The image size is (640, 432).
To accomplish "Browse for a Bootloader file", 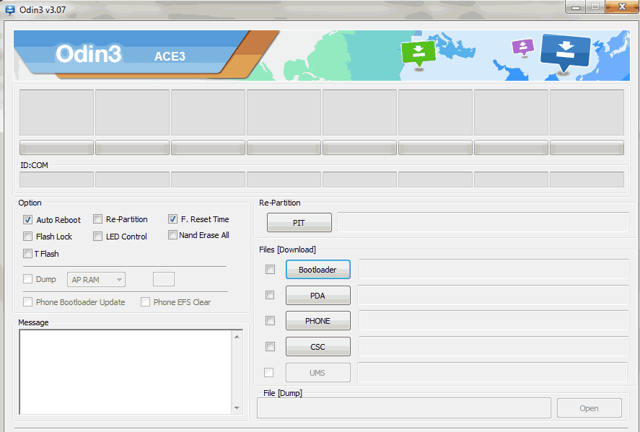I will click(318, 270).
